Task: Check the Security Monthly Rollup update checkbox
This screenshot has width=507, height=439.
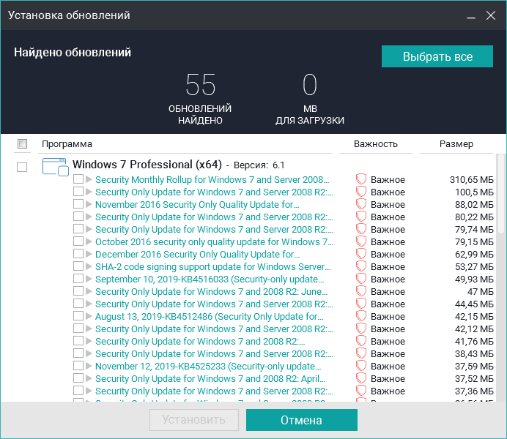Action: pyautogui.click(x=78, y=179)
